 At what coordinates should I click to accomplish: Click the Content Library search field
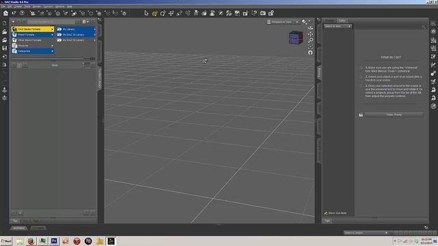[51, 21]
